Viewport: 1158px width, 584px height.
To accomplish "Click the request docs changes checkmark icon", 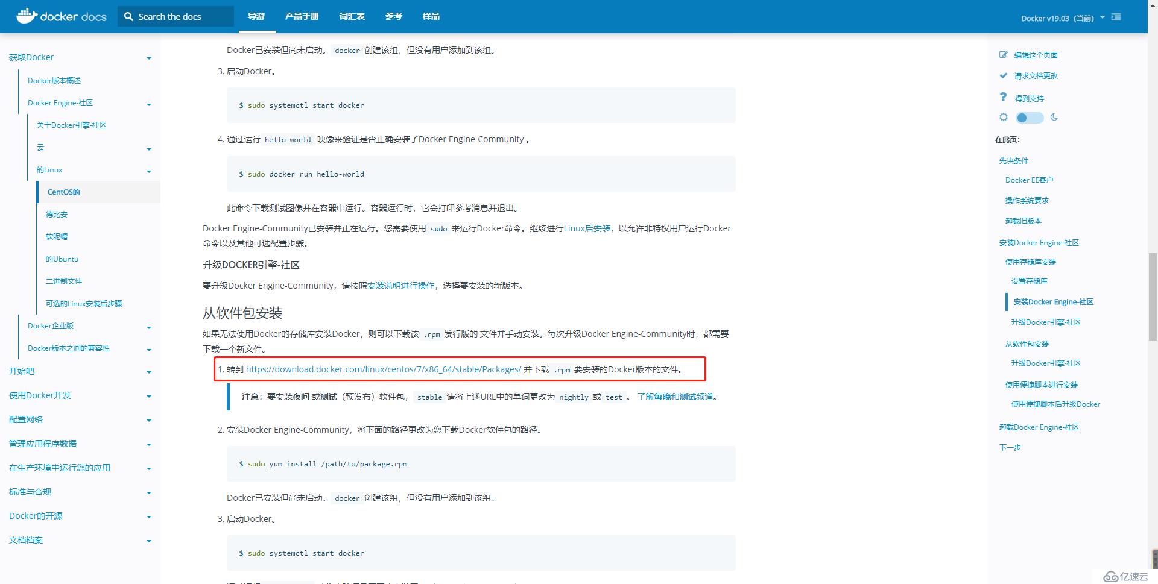I will pyautogui.click(x=1003, y=75).
